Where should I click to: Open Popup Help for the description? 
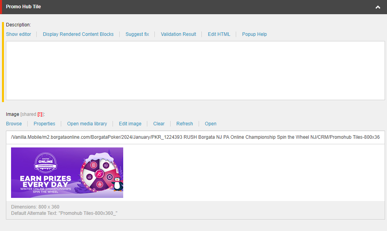254,34
